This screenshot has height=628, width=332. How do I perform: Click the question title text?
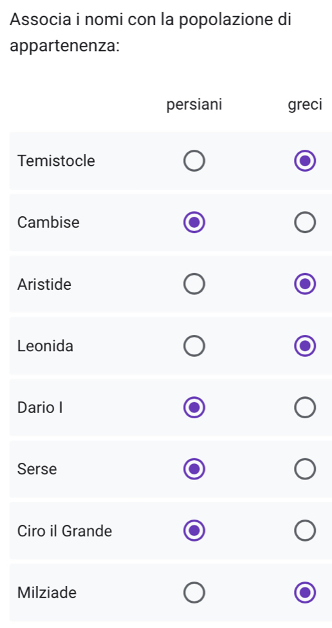pyautogui.click(x=151, y=33)
